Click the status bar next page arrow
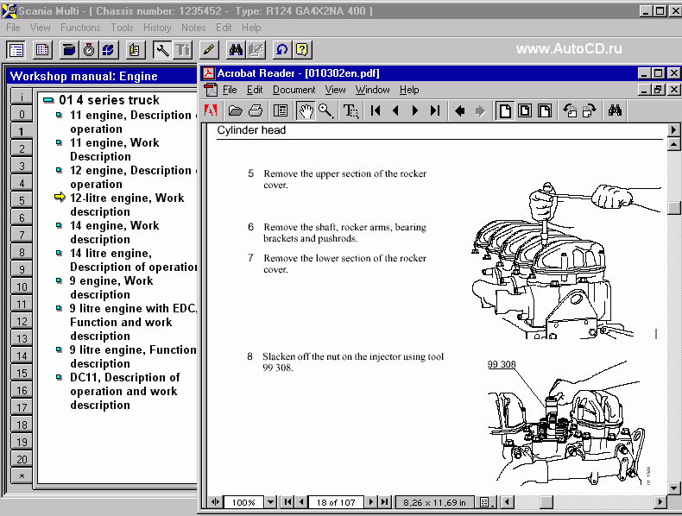Image resolution: width=682 pixels, height=516 pixels. (x=370, y=502)
